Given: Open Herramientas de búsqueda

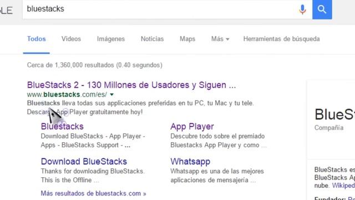Looking at the screenshot, I should [281, 39].
